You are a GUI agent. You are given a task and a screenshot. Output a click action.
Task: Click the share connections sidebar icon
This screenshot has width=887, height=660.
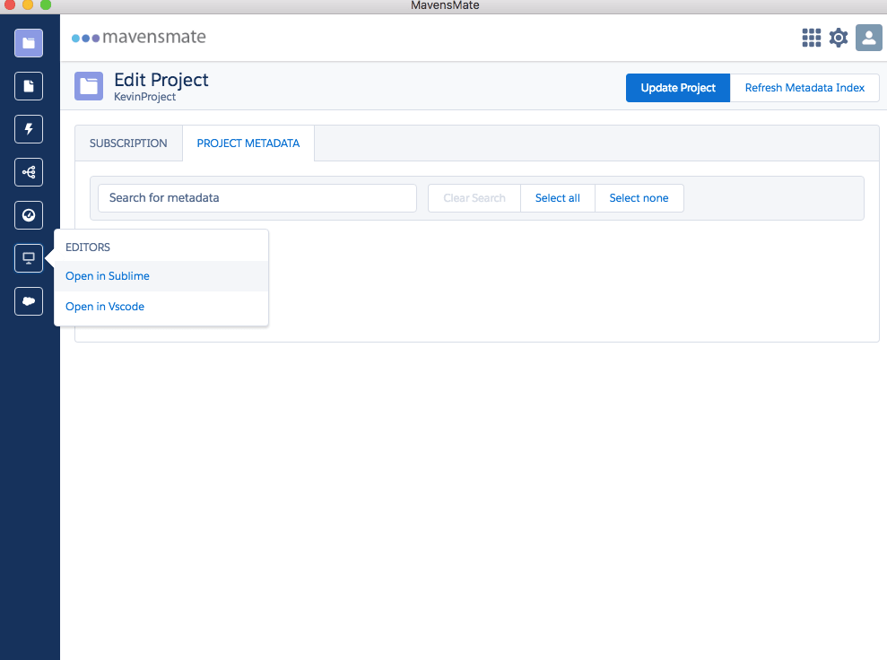click(29, 172)
